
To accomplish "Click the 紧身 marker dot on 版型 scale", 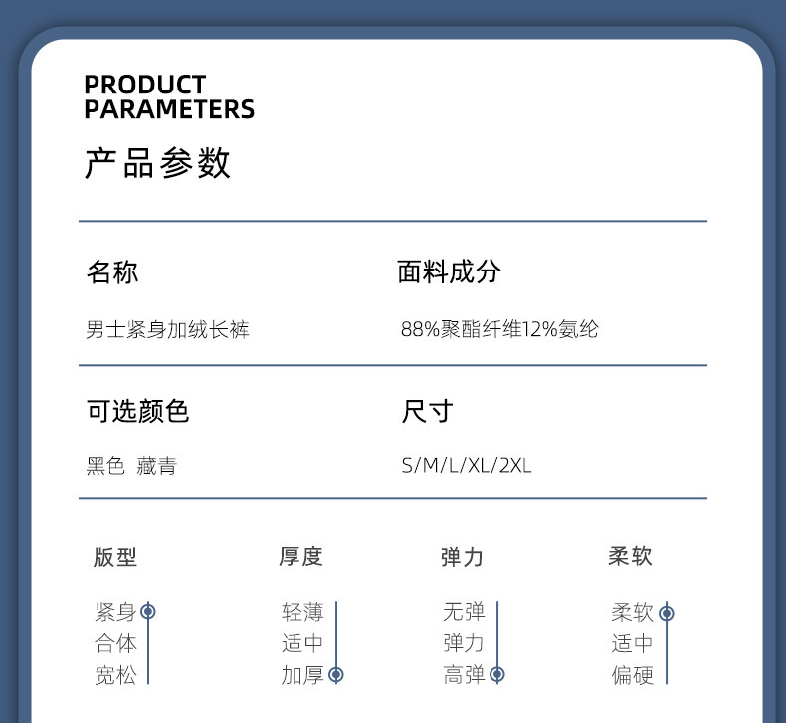I will coord(148,611).
